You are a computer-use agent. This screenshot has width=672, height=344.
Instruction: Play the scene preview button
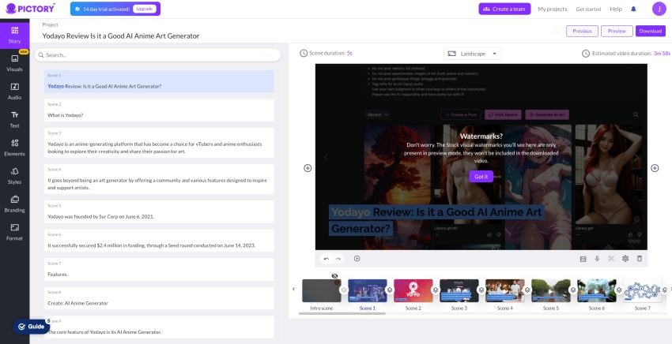(357, 259)
